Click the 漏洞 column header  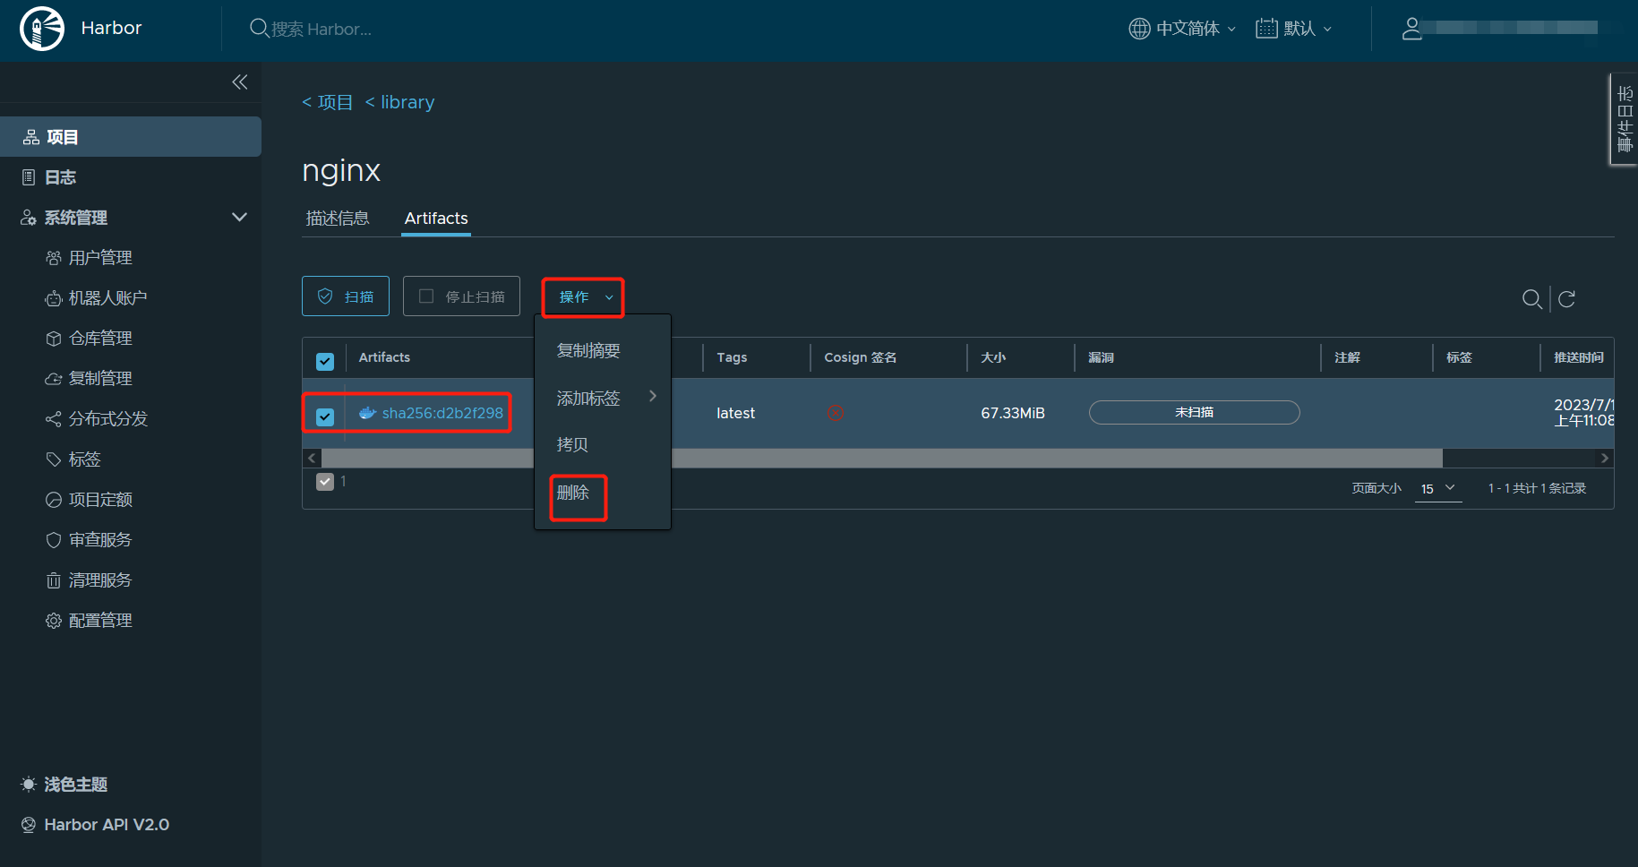point(1101,357)
